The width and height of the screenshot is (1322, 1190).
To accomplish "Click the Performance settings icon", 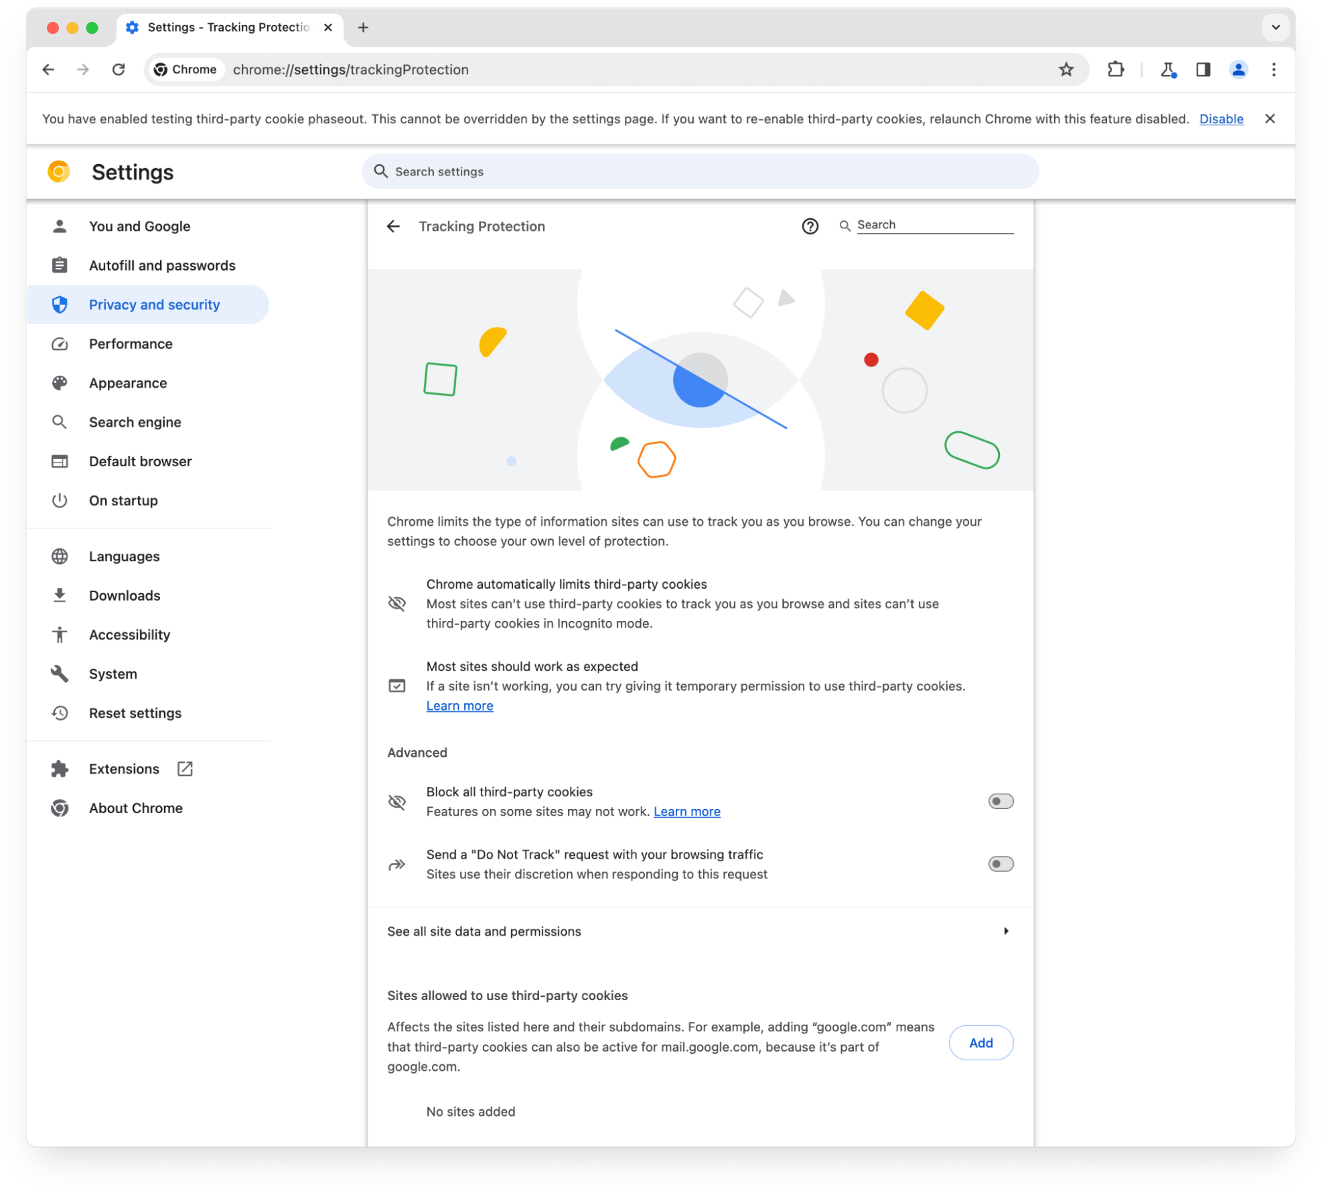I will coord(62,343).
